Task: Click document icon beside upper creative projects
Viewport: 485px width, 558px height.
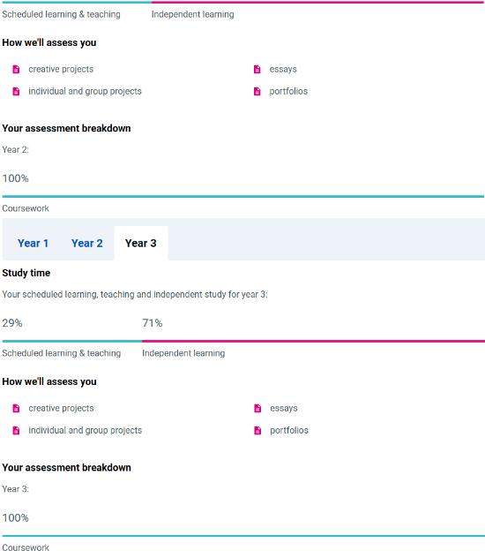Action: pos(16,70)
